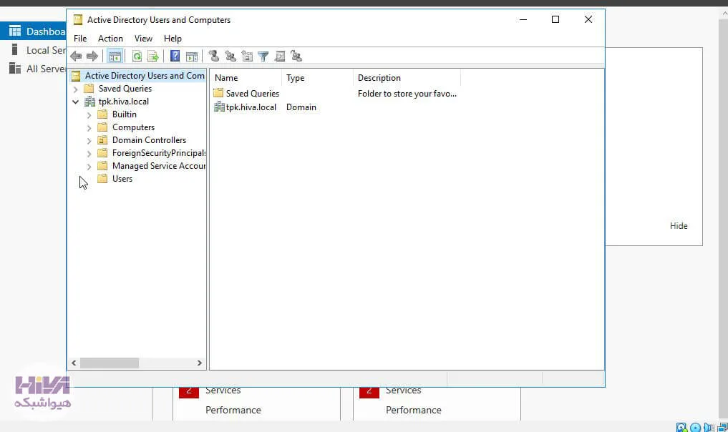The width and height of the screenshot is (728, 432).
Task: Create a new user with the single-user toolbar icon
Action: point(214,57)
